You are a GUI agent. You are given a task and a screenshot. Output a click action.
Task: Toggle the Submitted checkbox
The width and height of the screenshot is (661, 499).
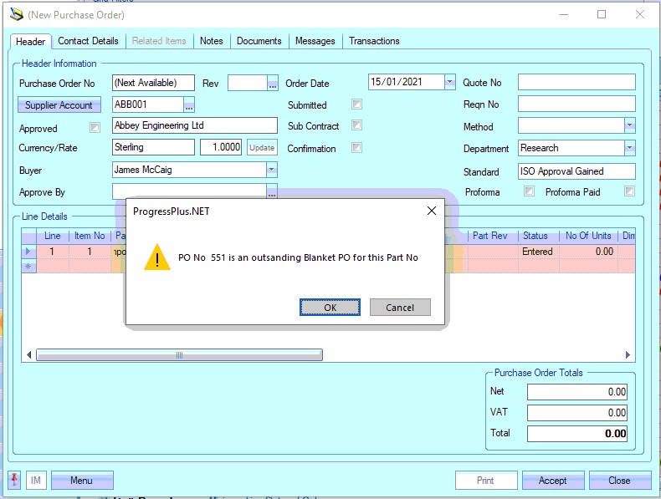click(x=357, y=104)
